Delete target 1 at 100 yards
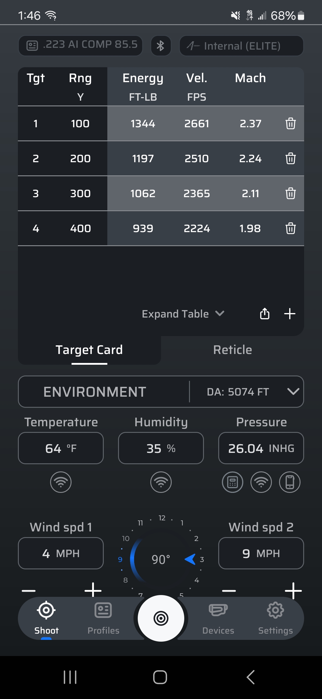Screen dimensions: 322x699 point(290,123)
